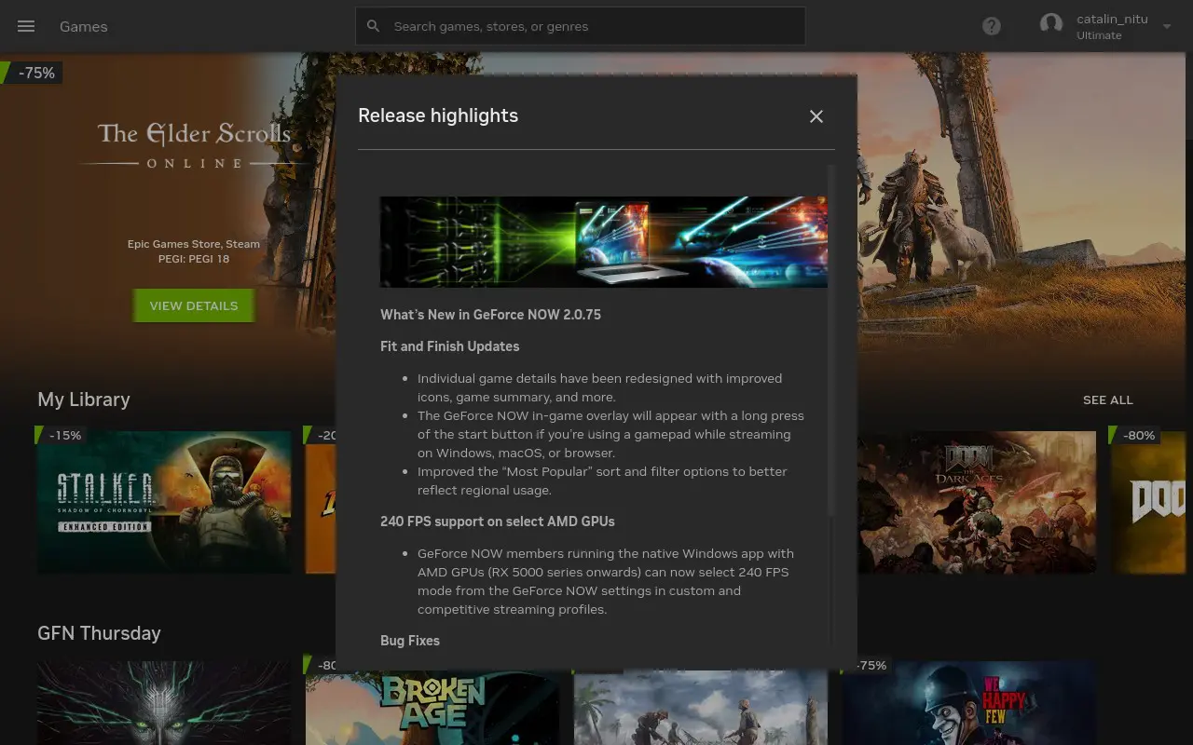This screenshot has height=745, width=1193.
Task: Open the soldiers on beach game tile
Action: coord(701,708)
